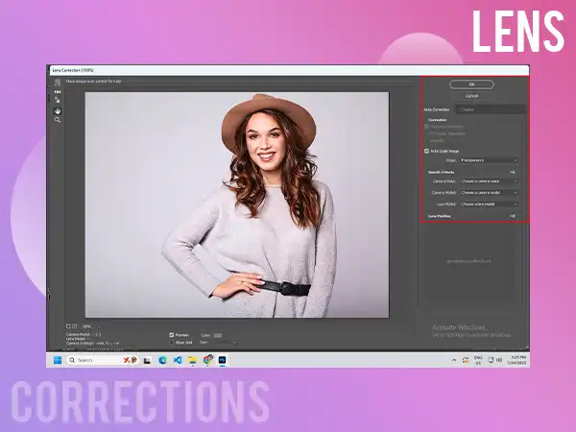This screenshot has width=576, height=432.
Task: Open the Lens Profiles options menu icon
Action: (513, 216)
